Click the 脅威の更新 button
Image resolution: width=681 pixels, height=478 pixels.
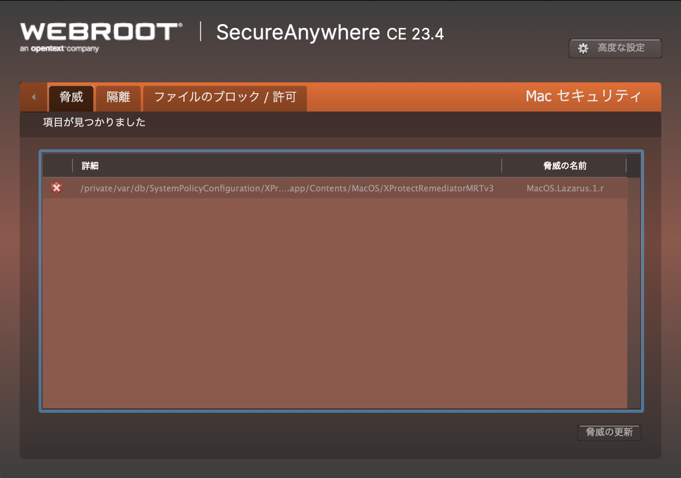coord(609,433)
